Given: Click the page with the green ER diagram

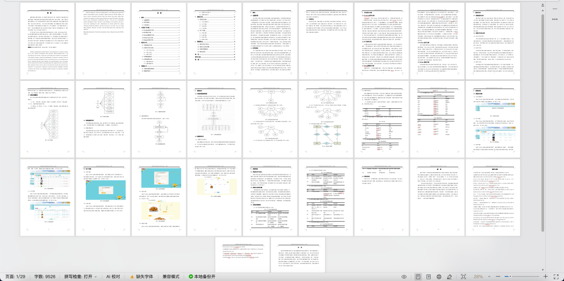Looking at the screenshot, I should click(326, 119).
